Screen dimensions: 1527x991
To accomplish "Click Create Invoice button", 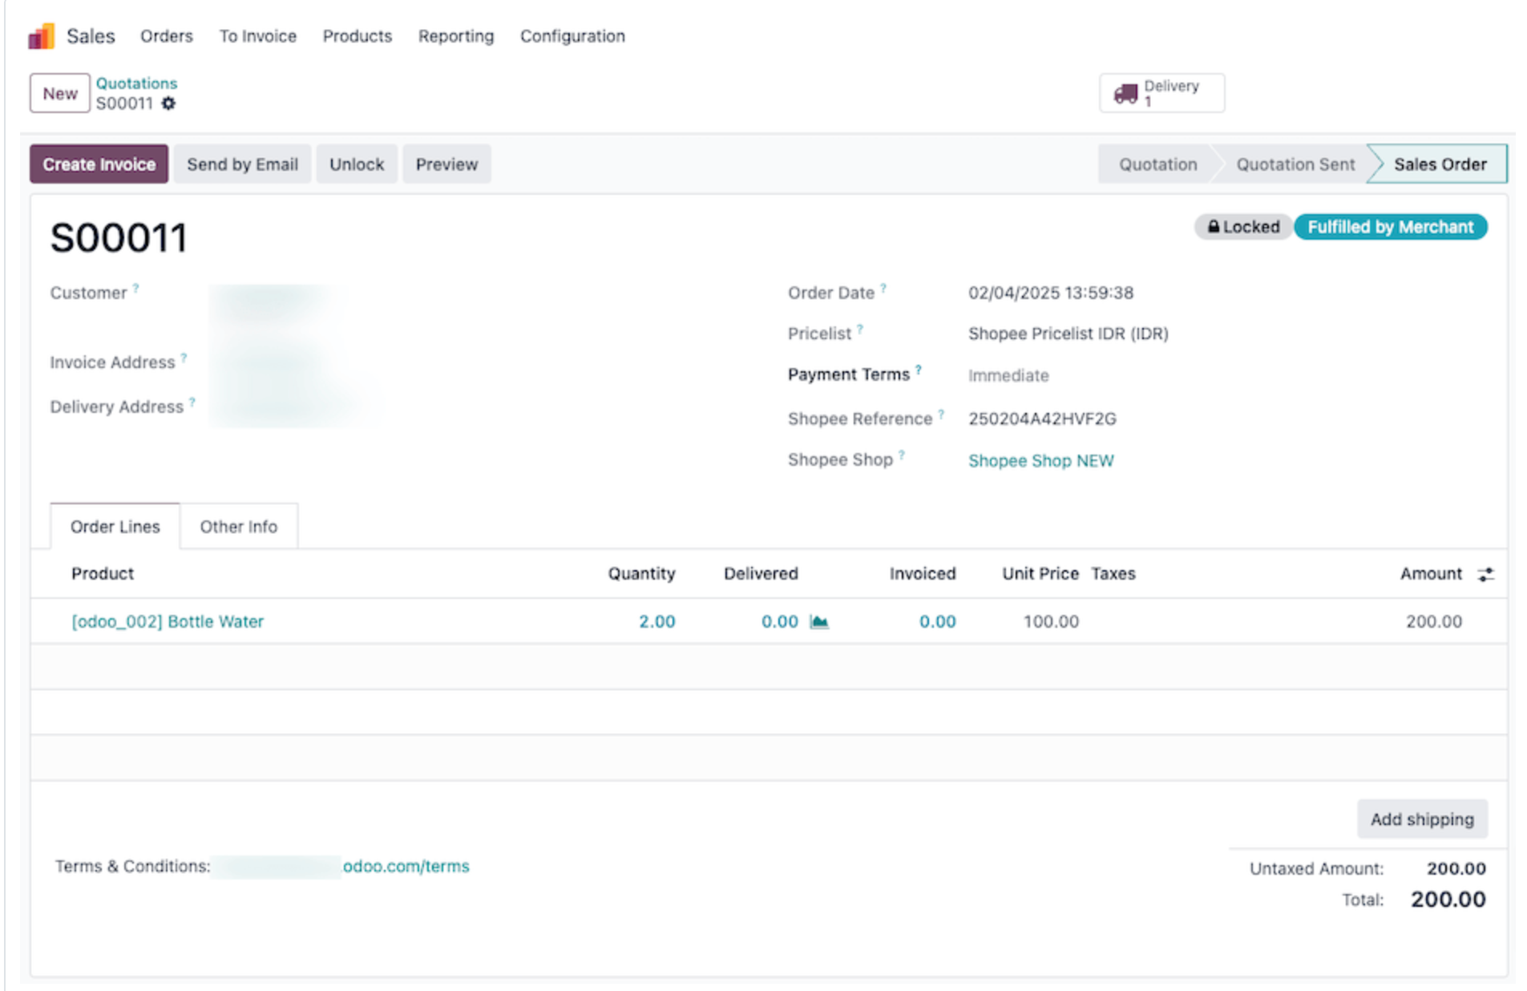I will click(x=99, y=164).
